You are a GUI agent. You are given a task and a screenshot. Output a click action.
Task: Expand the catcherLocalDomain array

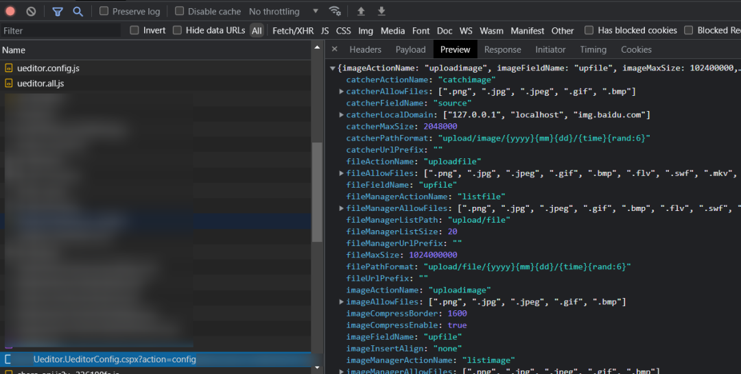coord(342,115)
